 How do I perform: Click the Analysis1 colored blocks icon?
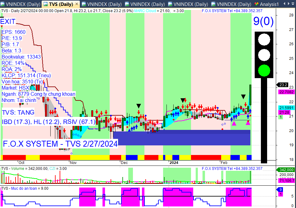pyautogui.click(x=256, y=4)
